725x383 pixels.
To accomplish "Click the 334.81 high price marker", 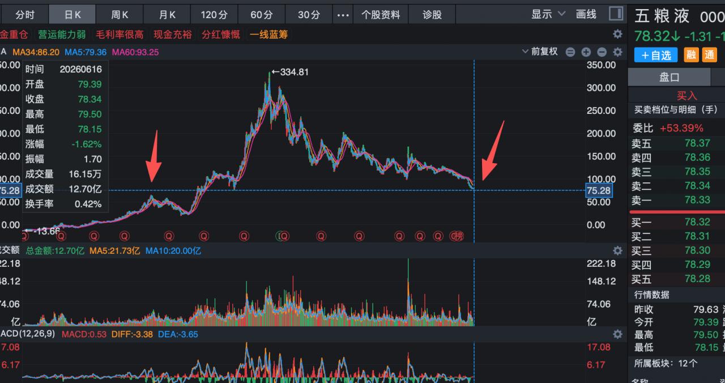I will pos(290,72).
